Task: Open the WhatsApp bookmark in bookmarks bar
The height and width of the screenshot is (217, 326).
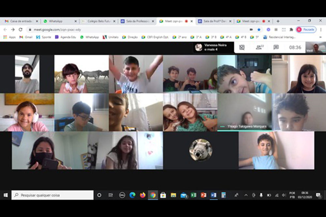Action: (x=90, y=37)
